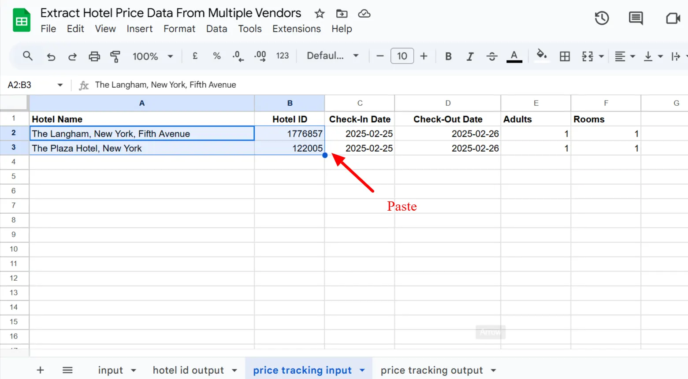Open price tracking input tab options arrow
This screenshot has height=379, width=688.
click(x=362, y=371)
